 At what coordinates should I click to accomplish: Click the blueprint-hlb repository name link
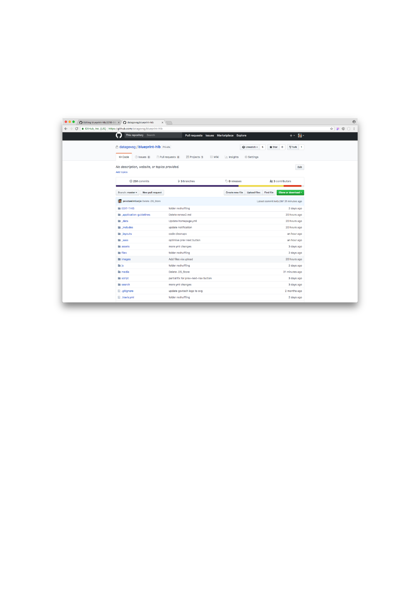pyautogui.click(x=149, y=147)
